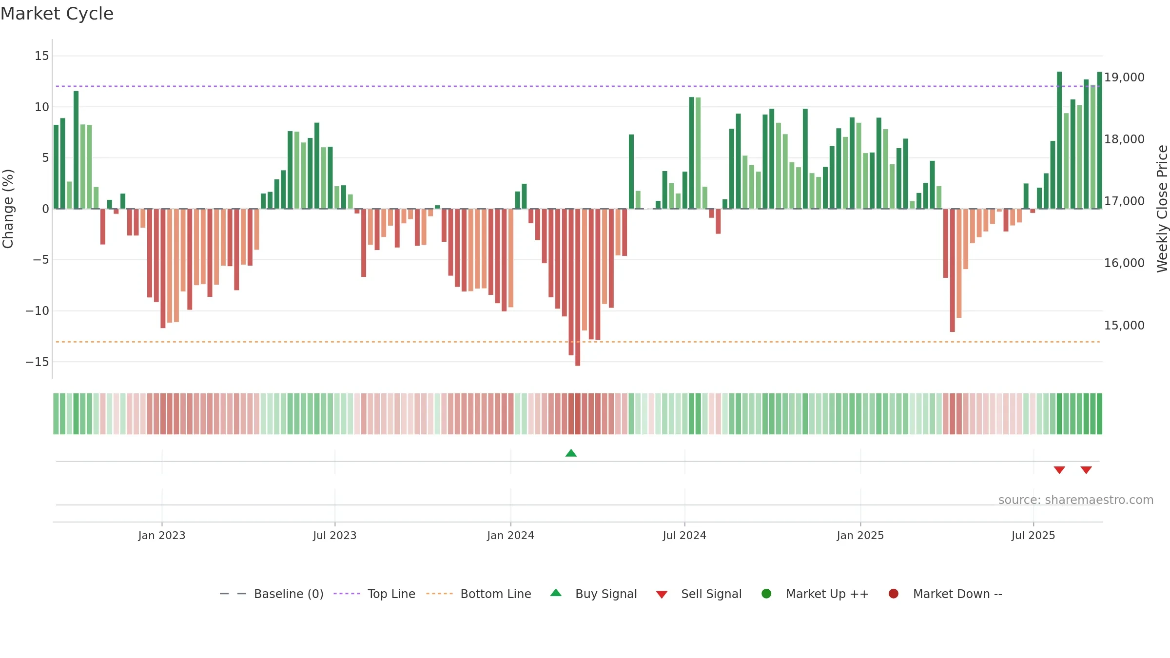The image size is (1170, 658).
Task: Click the Weekly Close Price axis title
Action: 1162,209
